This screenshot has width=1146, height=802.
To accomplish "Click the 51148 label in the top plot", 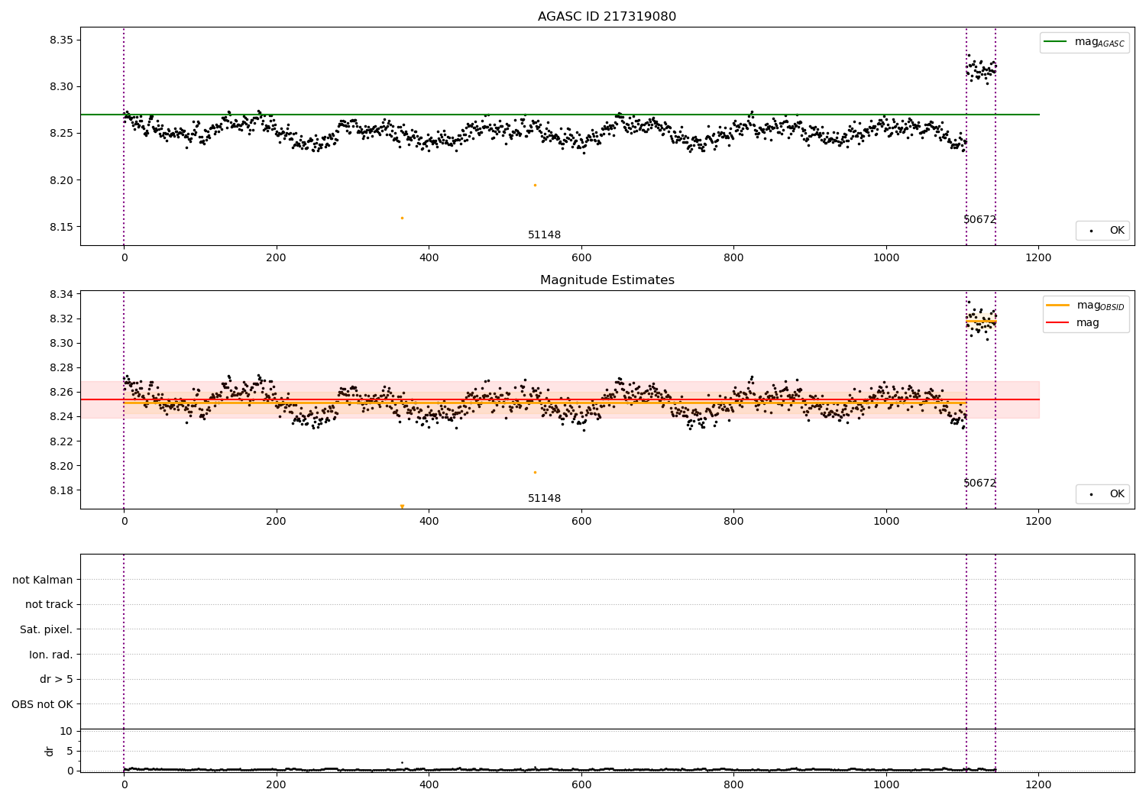I will pos(544,235).
